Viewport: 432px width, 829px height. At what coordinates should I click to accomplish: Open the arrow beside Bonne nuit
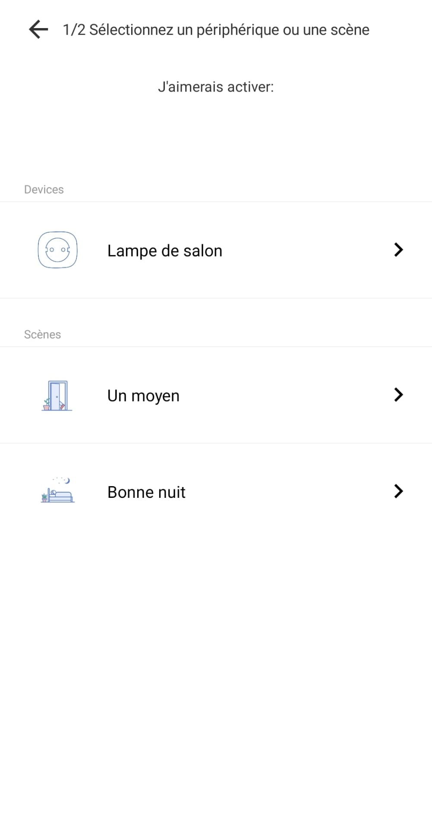click(x=398, y=491)
